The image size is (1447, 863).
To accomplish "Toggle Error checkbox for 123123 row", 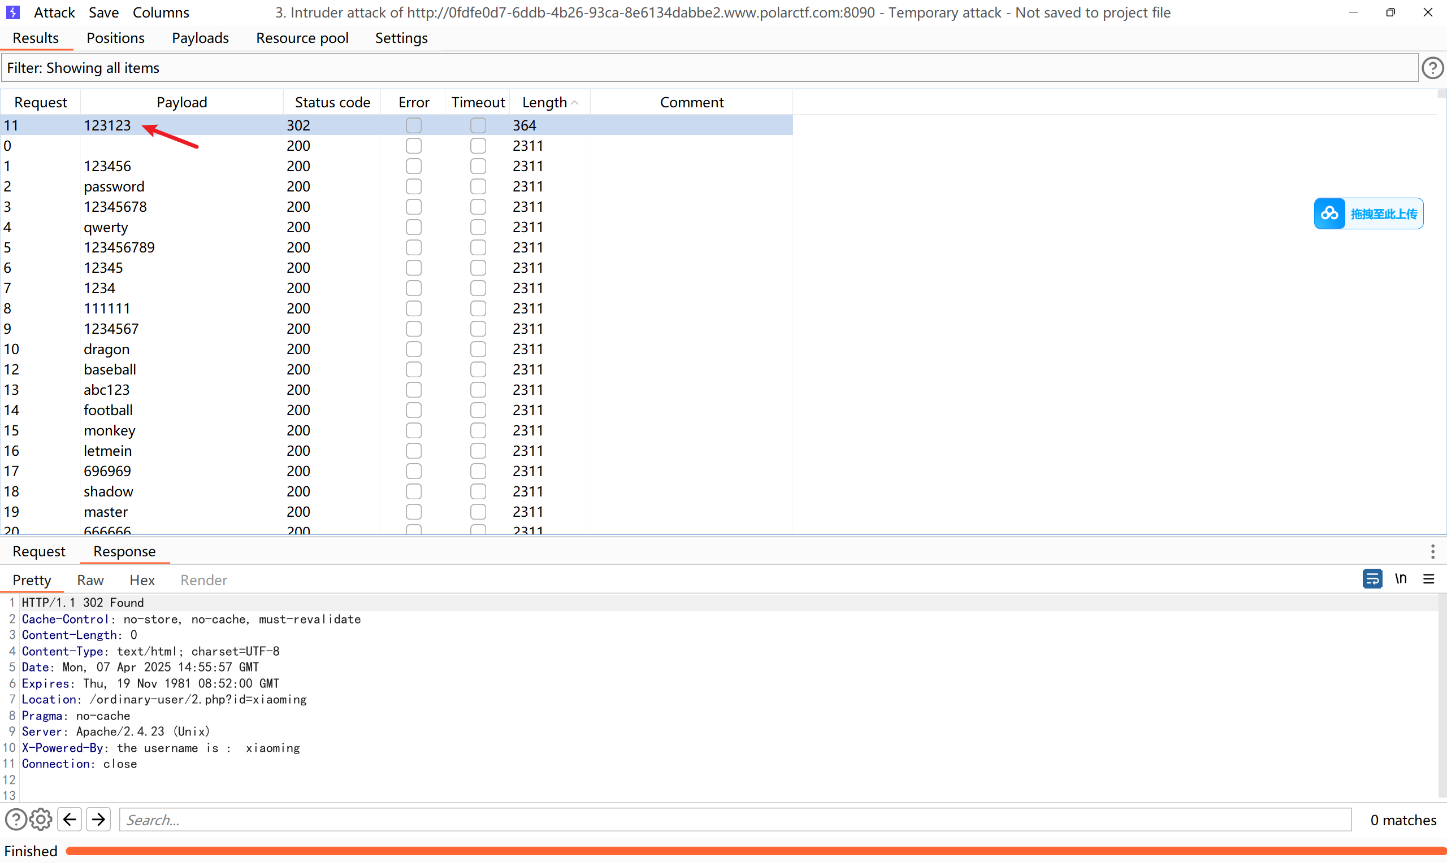I will click(x=414, y=125).
